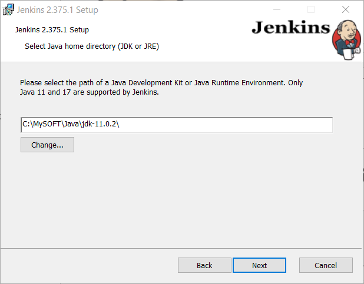Image resolution: width=364 pixels, height=284 pixels.
Task: Click the 'Please select the path' instruction text
Action: pos(161,88)
